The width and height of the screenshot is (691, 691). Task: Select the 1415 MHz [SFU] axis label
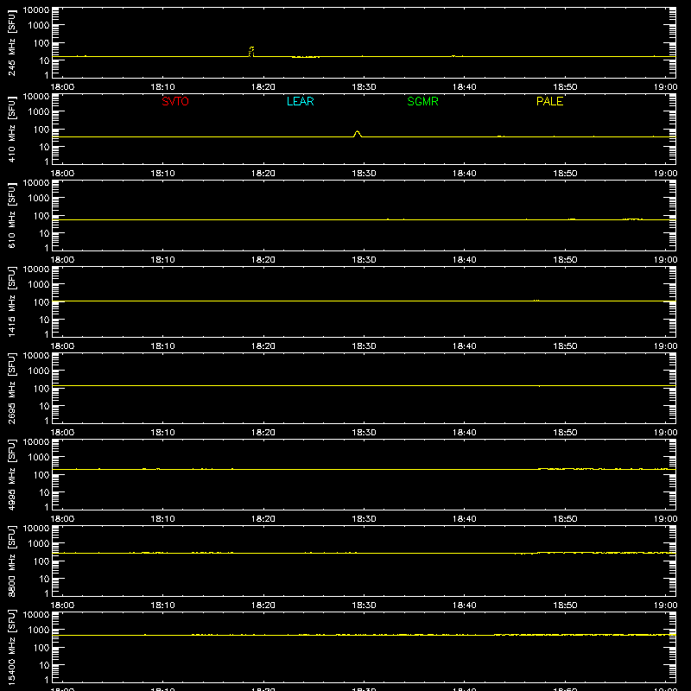coord(11,301)
